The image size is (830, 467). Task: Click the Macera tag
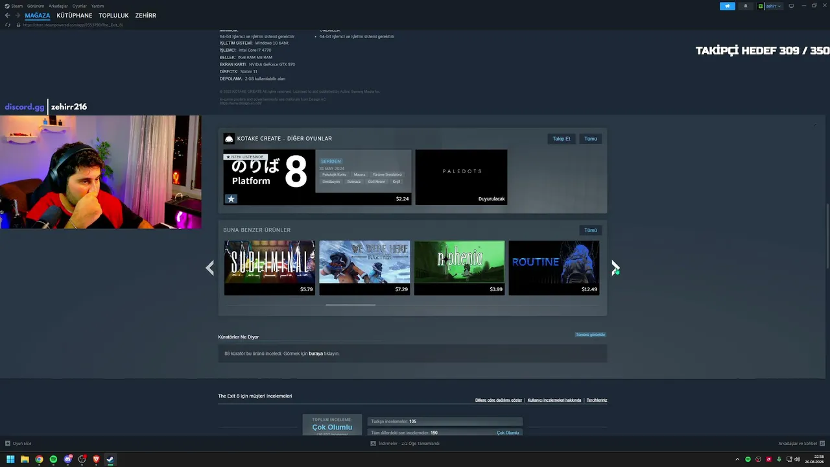tap(359, 174)
